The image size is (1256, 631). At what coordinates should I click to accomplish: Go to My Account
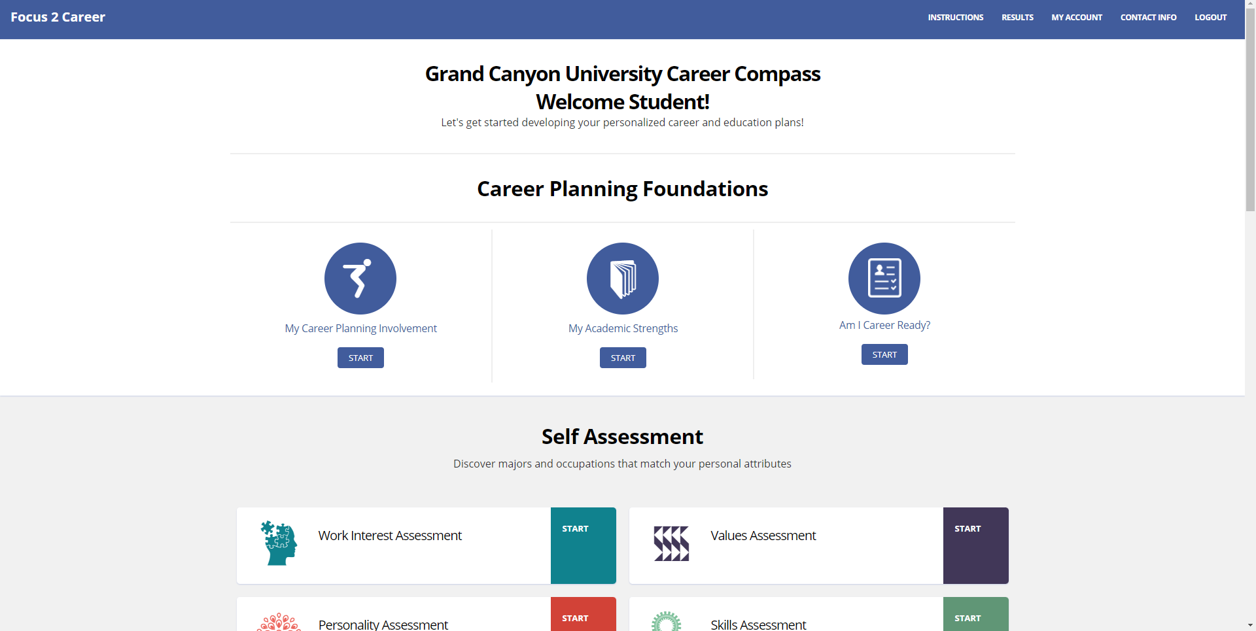point(1077,18)
